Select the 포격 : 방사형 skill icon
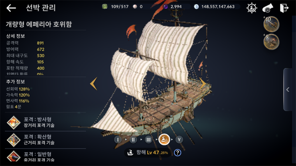 [14, 122]
